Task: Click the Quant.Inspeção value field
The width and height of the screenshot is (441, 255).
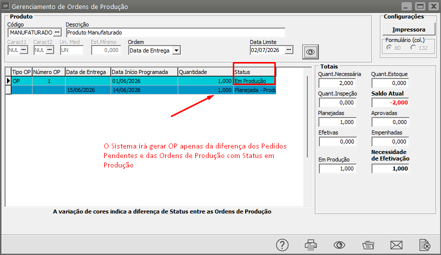Action: (337, 102)
